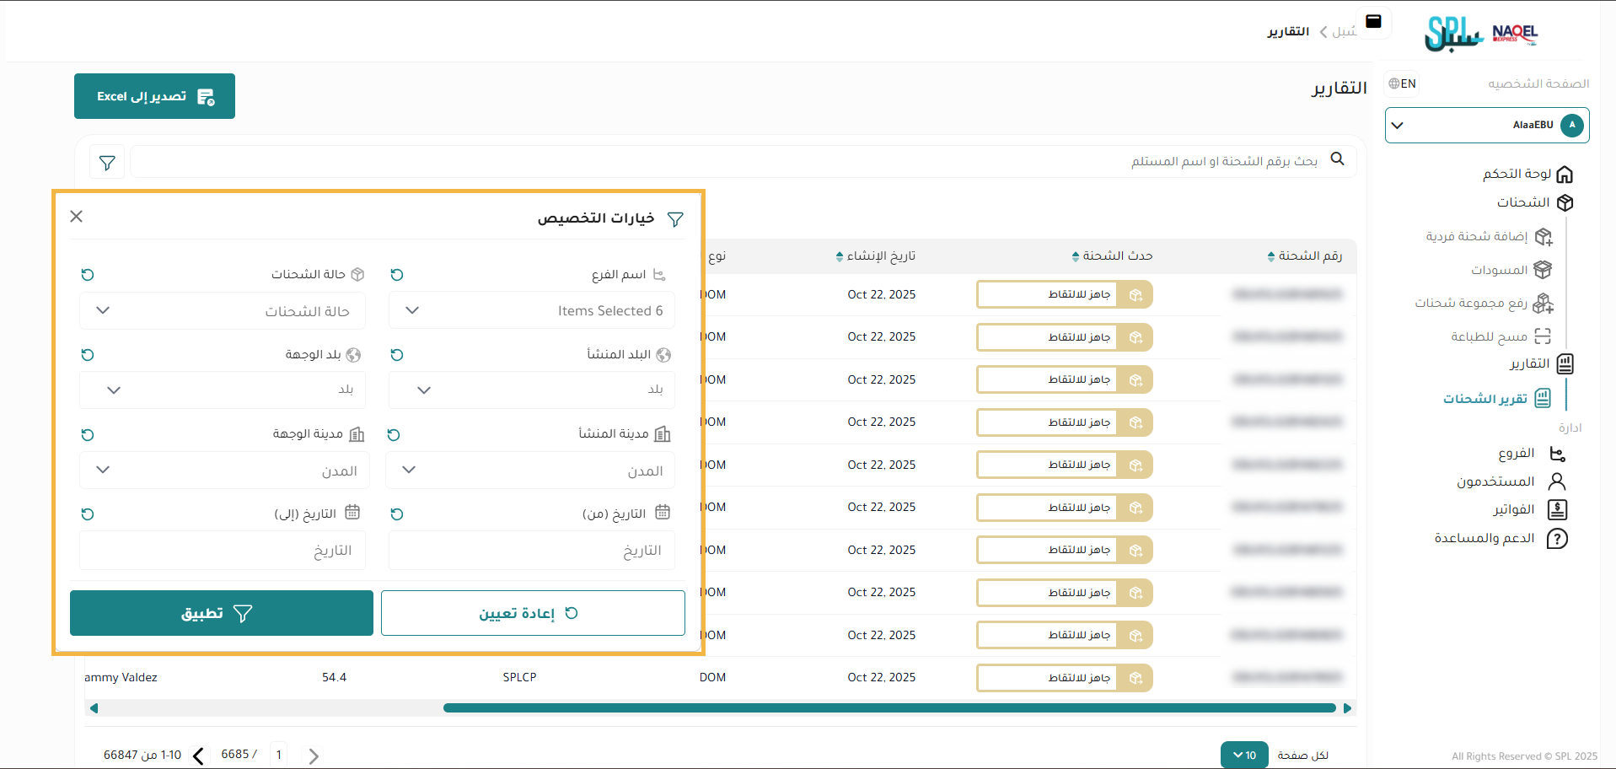Click the search magnifier icon
The image size is (1616, 769).
(1337, 159)
